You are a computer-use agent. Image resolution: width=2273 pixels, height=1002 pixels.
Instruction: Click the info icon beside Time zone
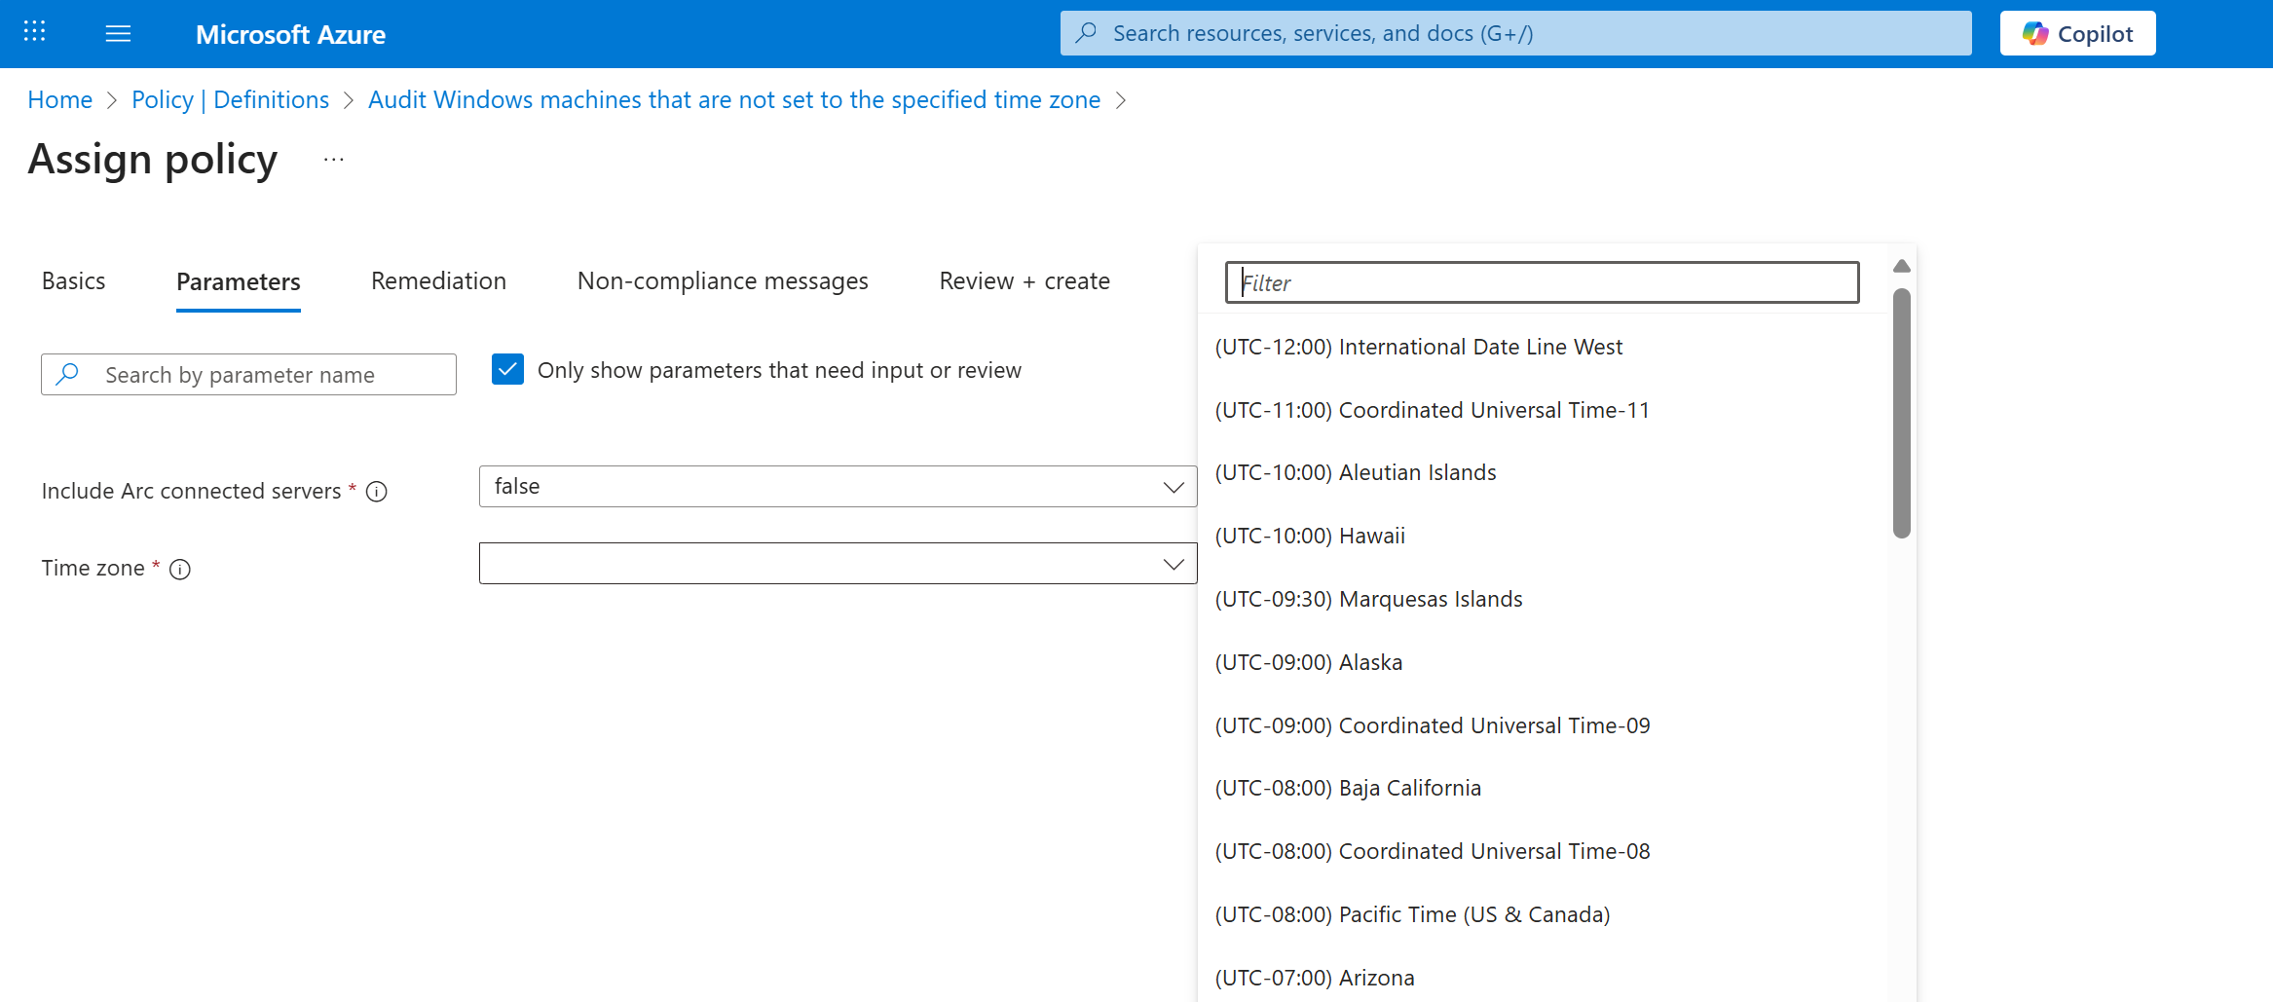pos(180,570)
